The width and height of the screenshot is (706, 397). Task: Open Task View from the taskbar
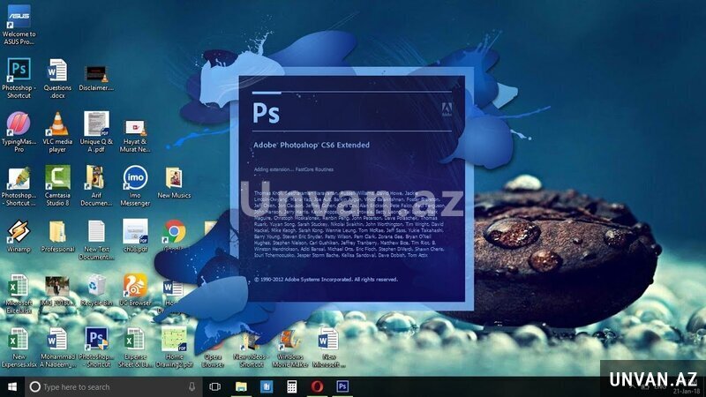point(214,386)
